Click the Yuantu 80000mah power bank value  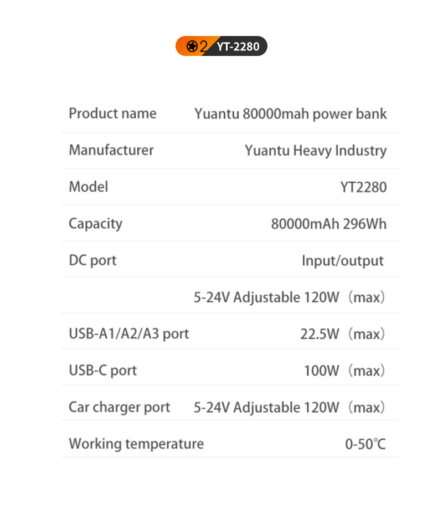(x=290, y=114)
